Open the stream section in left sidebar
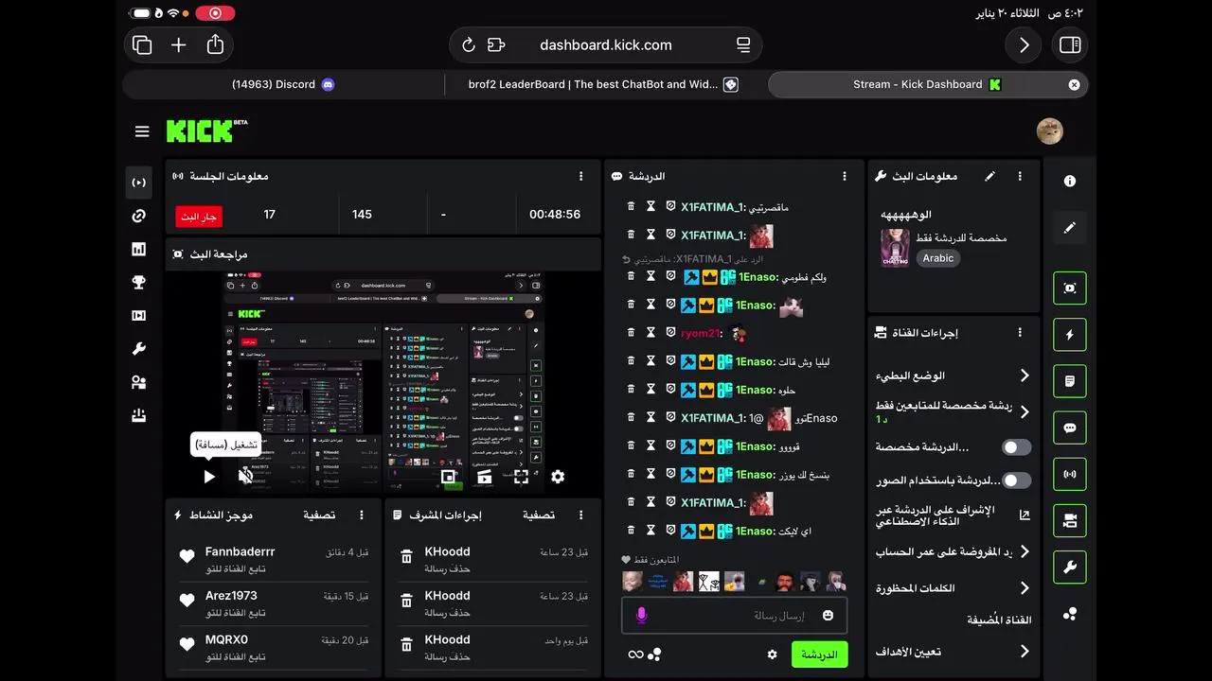The height and width of the screenshot is (681, 1212). click(x=139, y=183)
